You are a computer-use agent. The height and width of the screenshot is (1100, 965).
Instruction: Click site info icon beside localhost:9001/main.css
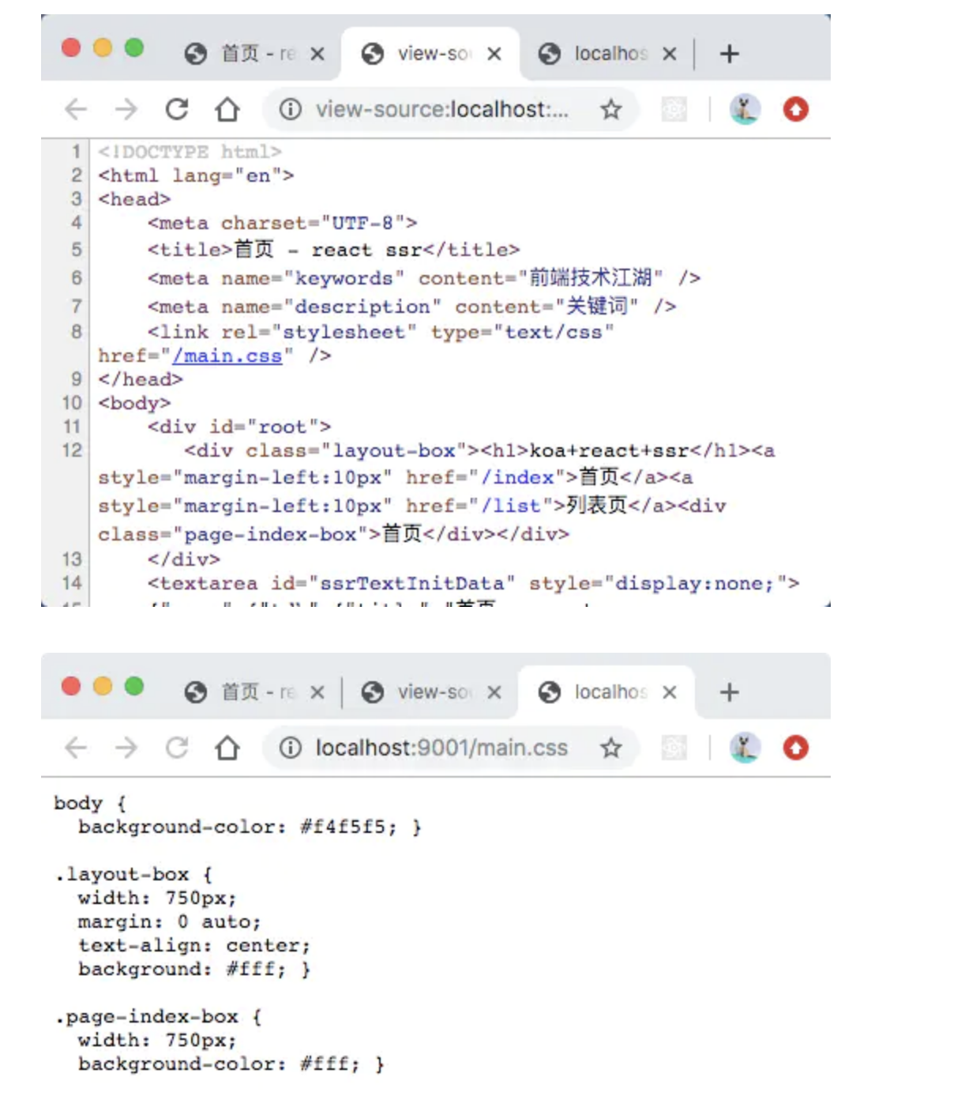tap(290, 748)
